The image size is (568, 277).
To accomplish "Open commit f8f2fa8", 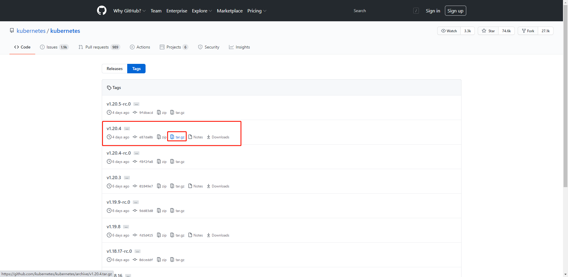I will pyautogui.click(x=143, y=162).
